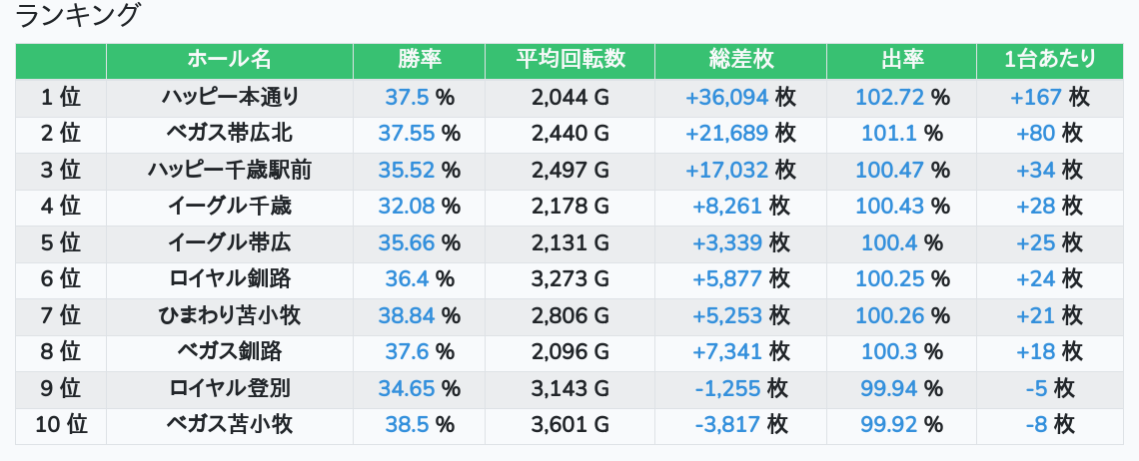Click the 1台あたり column header

(1049, 60)
